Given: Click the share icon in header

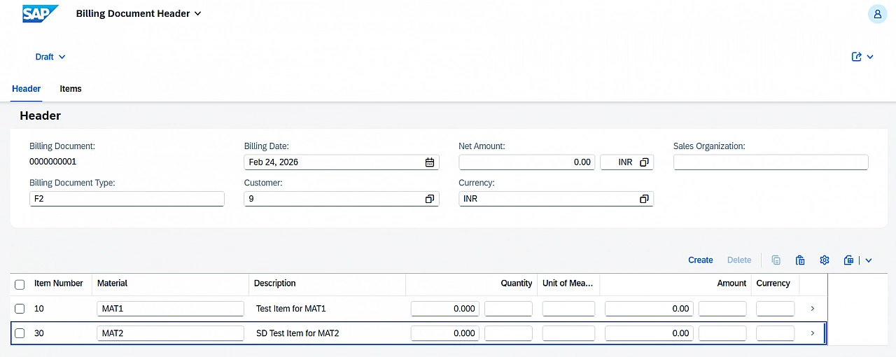Looking at the screenshot, I should click(856, 57).
